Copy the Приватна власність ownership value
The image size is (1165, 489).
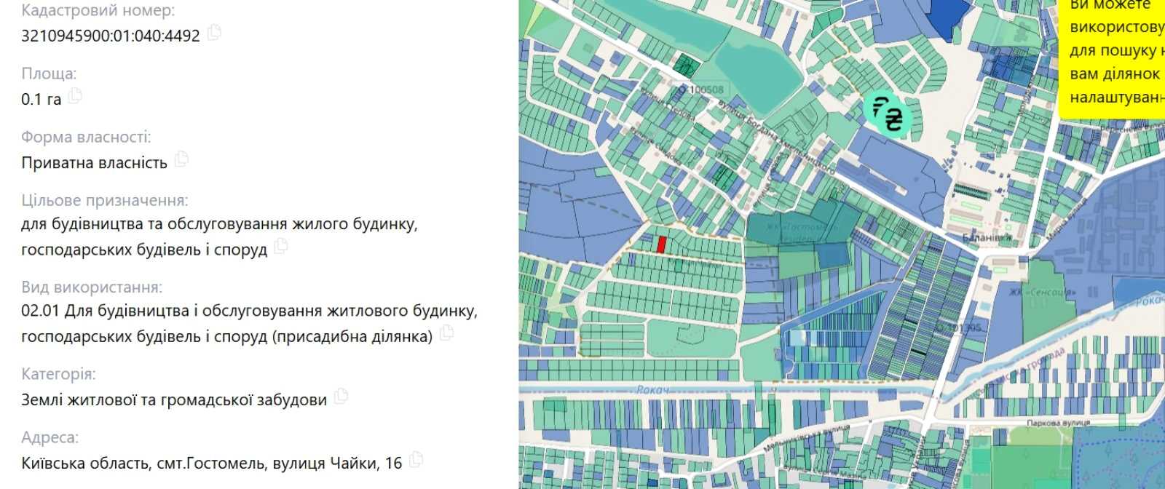(181, 159)
